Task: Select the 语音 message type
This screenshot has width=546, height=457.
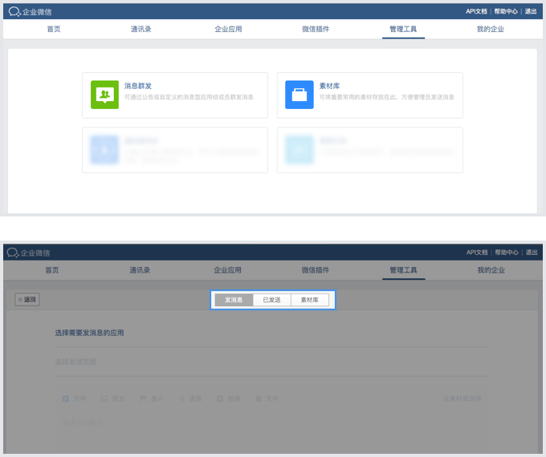Action: coord(190,398)
